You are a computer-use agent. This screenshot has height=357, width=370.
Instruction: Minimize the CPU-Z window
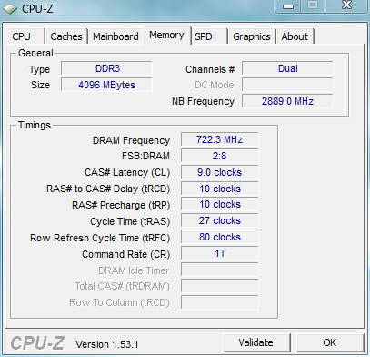click(288, 6)
